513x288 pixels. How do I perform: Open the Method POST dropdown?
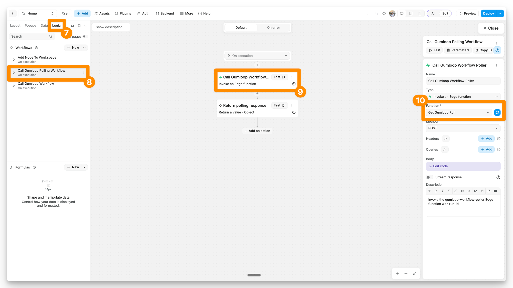(x=463, y=128)
